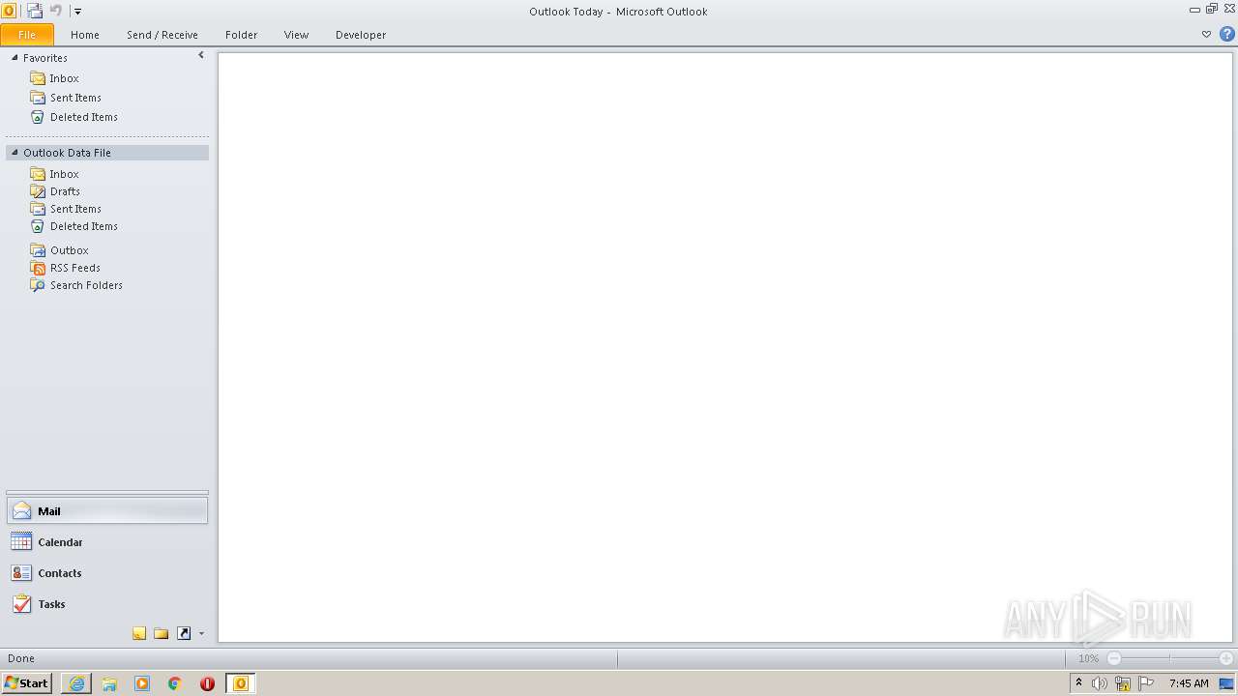Switch to the Contacts module
The width and height of the screenshot is (1238, 696).
click(x=107, y=573)
